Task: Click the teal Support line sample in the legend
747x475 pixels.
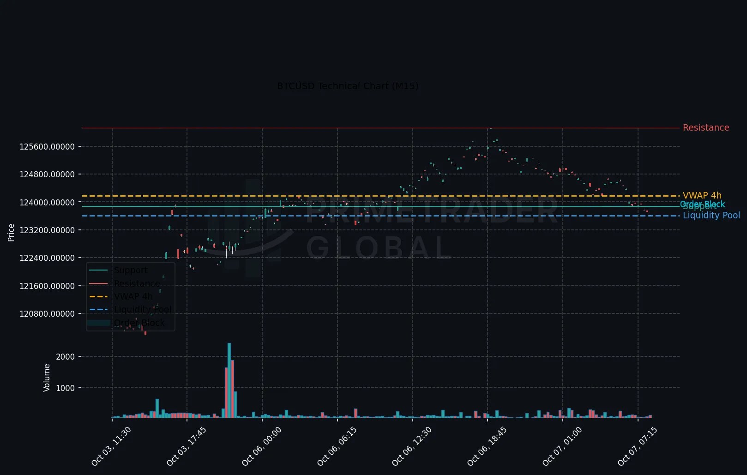Action: point(98,271)
